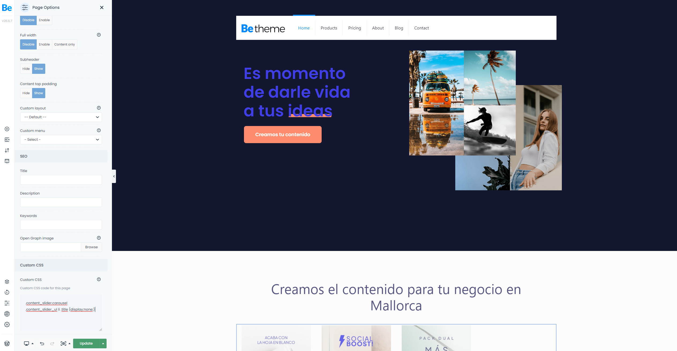
Task: Toggle Subheader to Hide
Action: [26, 68]
